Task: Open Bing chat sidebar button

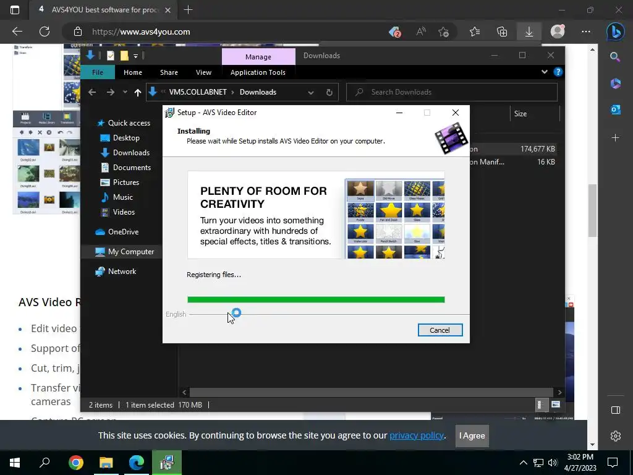Action: pos(615,32)
